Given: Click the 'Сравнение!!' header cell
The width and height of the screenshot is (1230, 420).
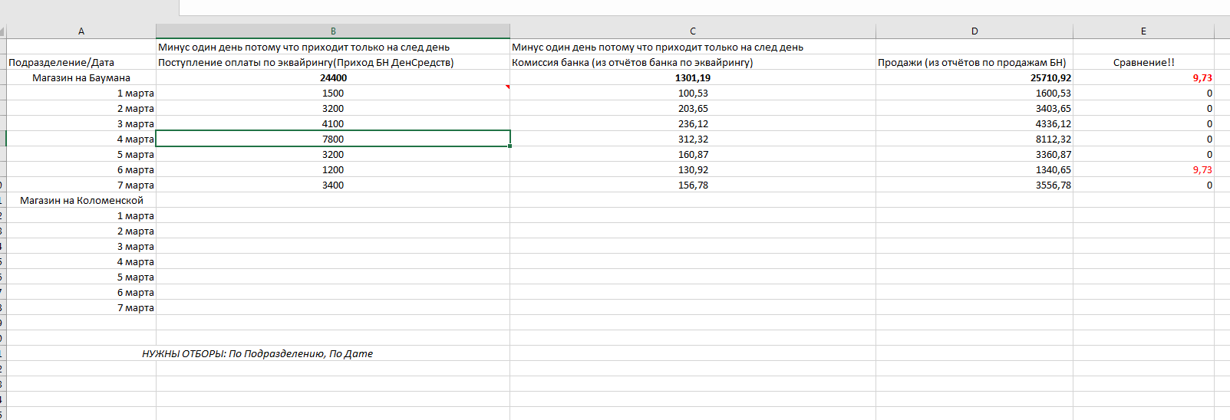Looking at the screenshot, I should pos(1143,63).
